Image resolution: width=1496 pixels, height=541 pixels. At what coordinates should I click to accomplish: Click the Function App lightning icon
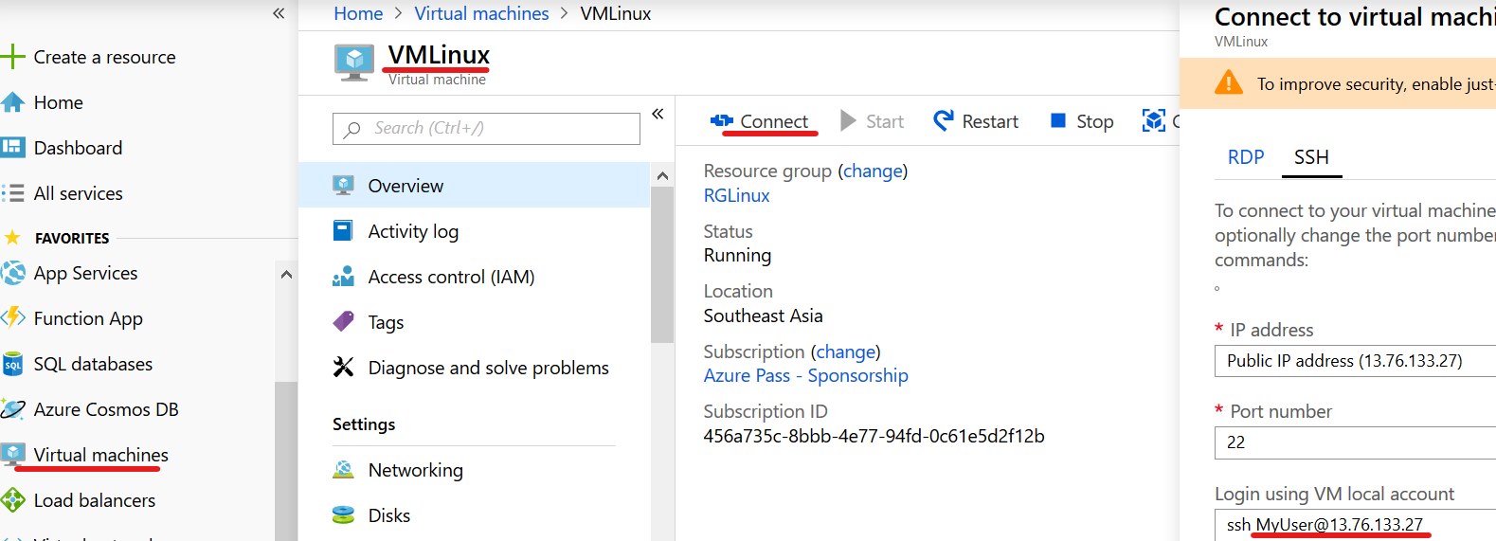12,317
